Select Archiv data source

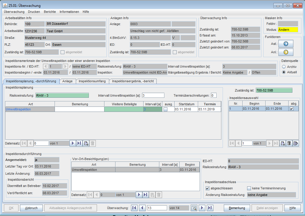284,67
